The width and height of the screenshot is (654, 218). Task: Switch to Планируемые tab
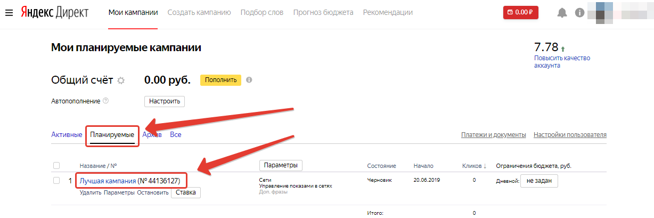coord(112,134)
